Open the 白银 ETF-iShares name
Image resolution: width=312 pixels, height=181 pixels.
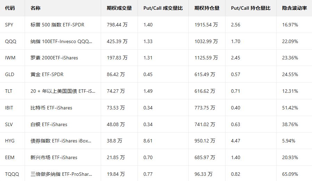click(x=49, y=124)
